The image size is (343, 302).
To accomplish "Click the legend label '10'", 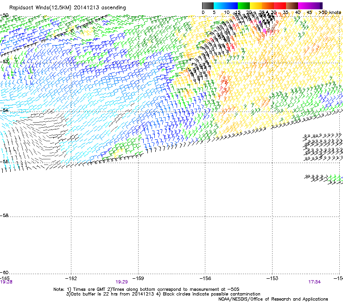I will 227,13.
